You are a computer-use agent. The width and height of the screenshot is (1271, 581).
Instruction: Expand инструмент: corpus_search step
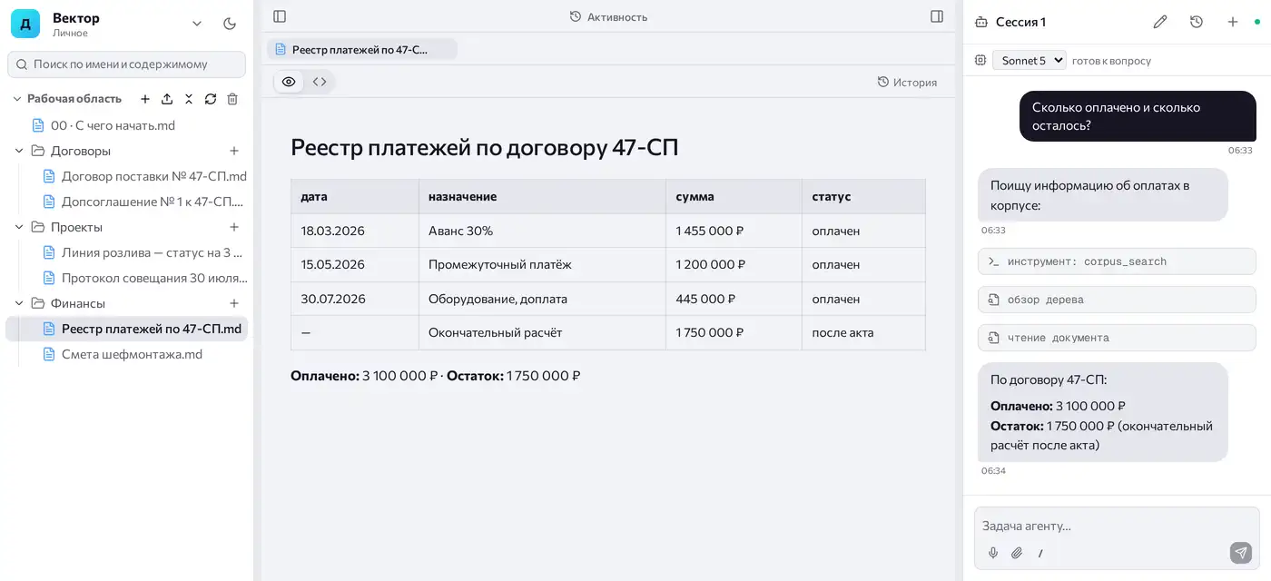click(x=1118, y=261)
